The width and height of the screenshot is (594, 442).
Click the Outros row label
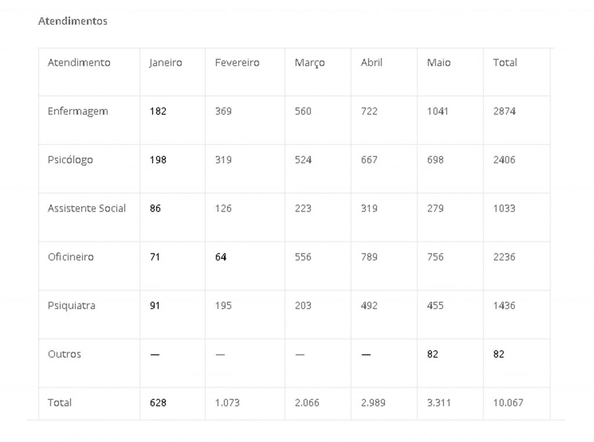pos(64,354)
